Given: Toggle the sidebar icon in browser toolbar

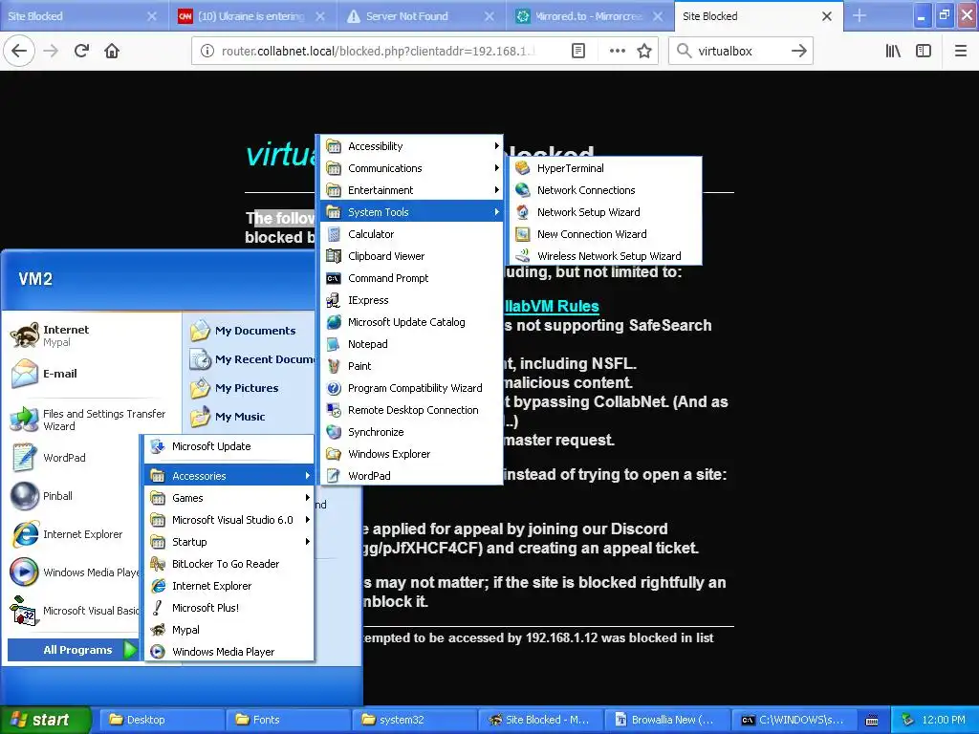Looking at the screenshot, I should pos(924,52).
